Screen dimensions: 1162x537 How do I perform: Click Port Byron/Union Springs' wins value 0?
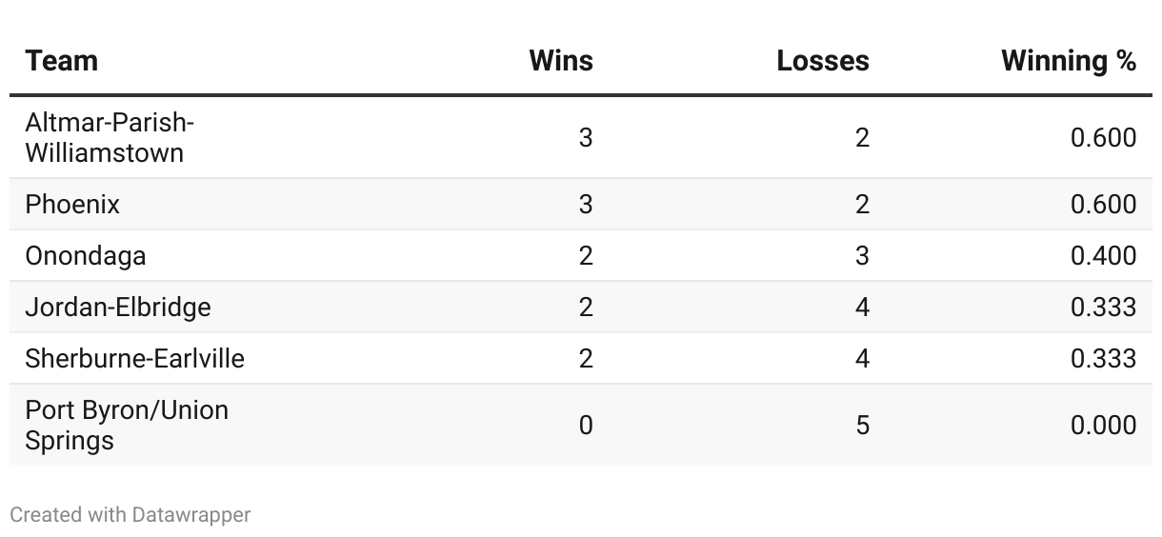[586, 425]
